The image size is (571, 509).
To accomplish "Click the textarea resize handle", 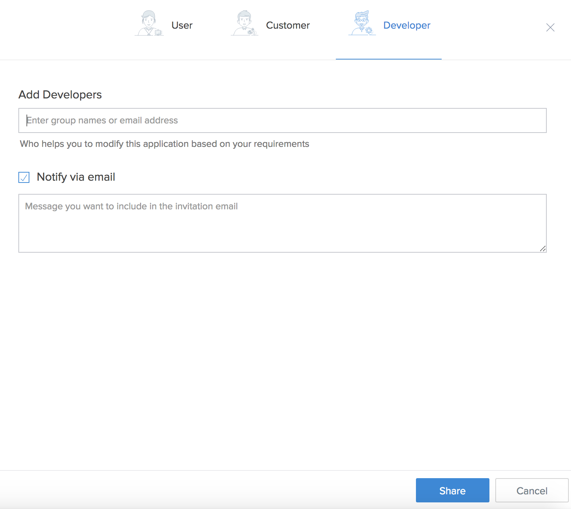I will tap(543, 249).
